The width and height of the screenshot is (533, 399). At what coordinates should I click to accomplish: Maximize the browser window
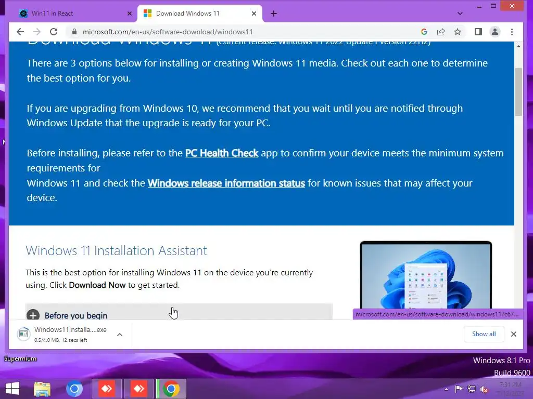(493, 6)
